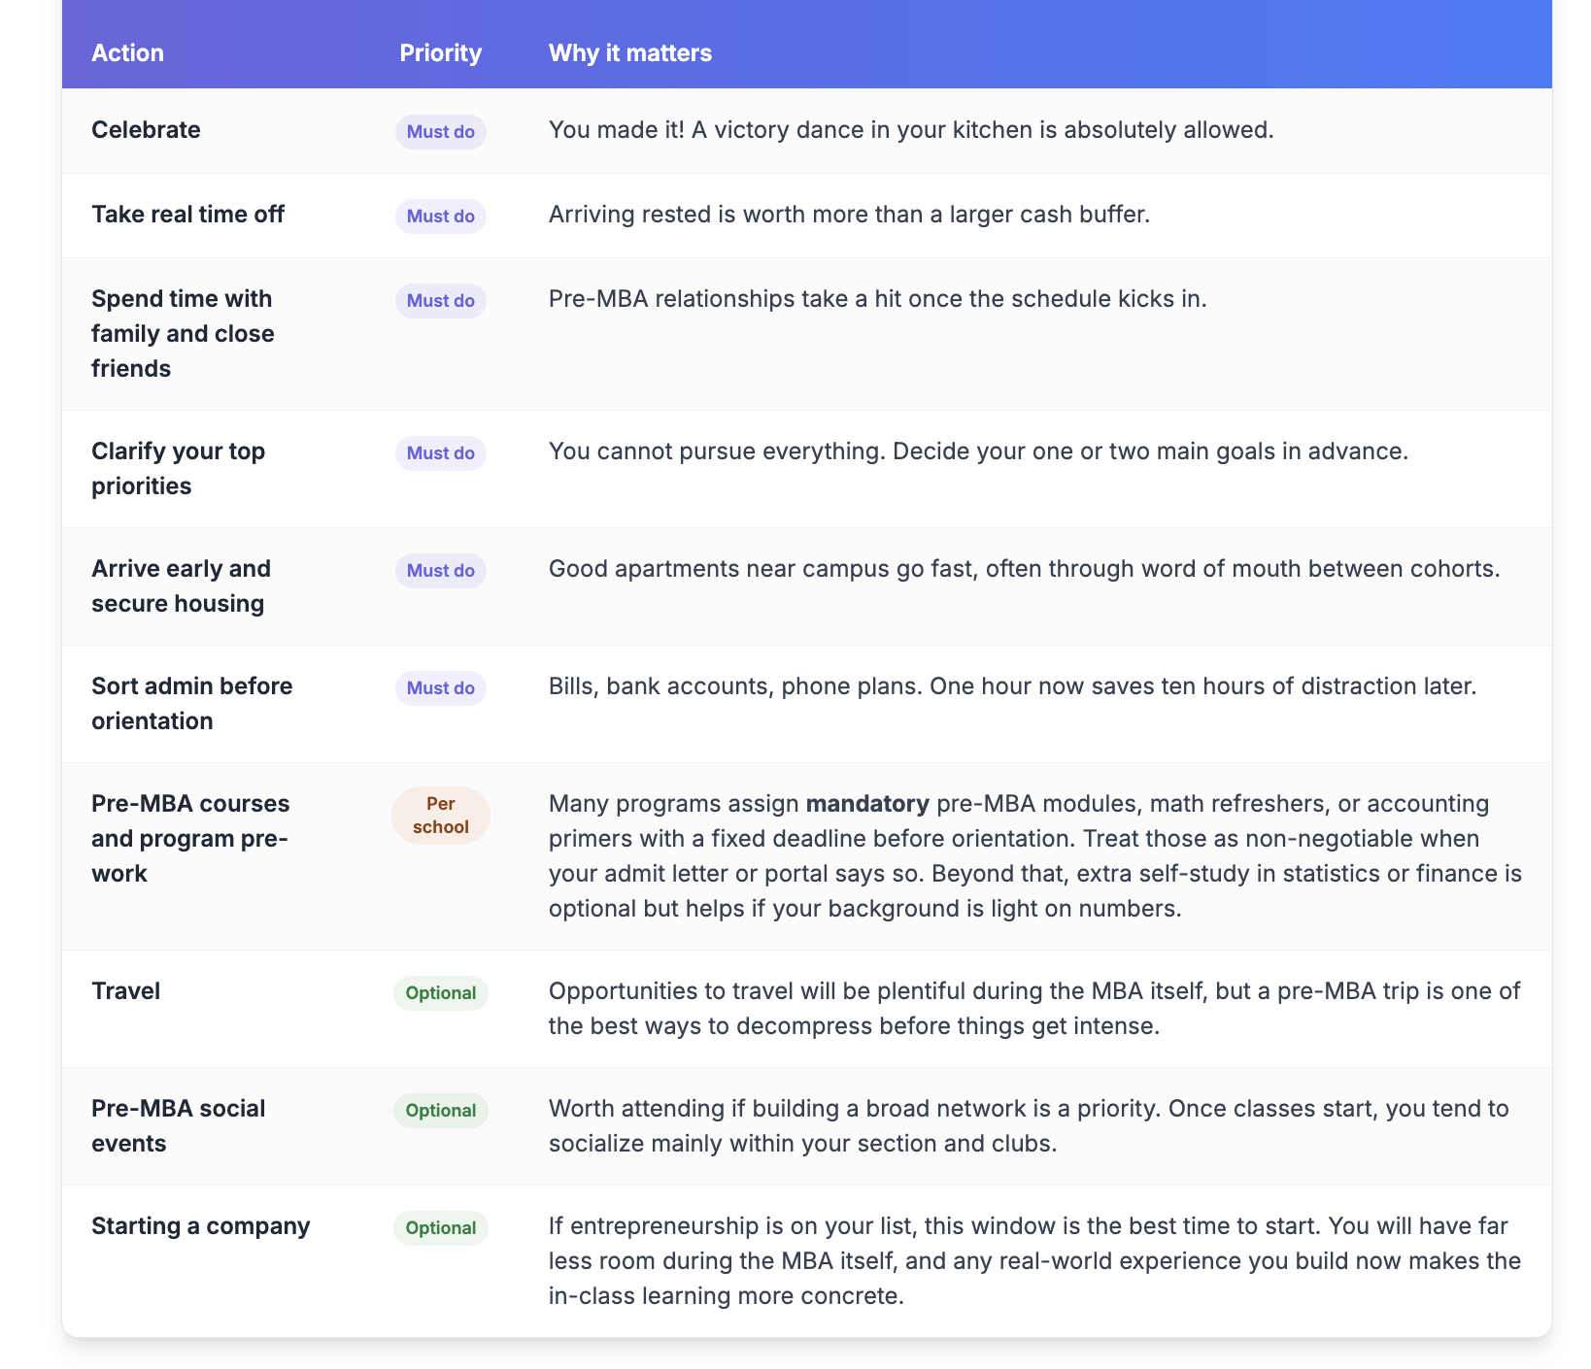Screen dimensions: 1591x1369
Task: Click the Optional badge for Pre-MBA social events
Action: tap(440, 1111)
